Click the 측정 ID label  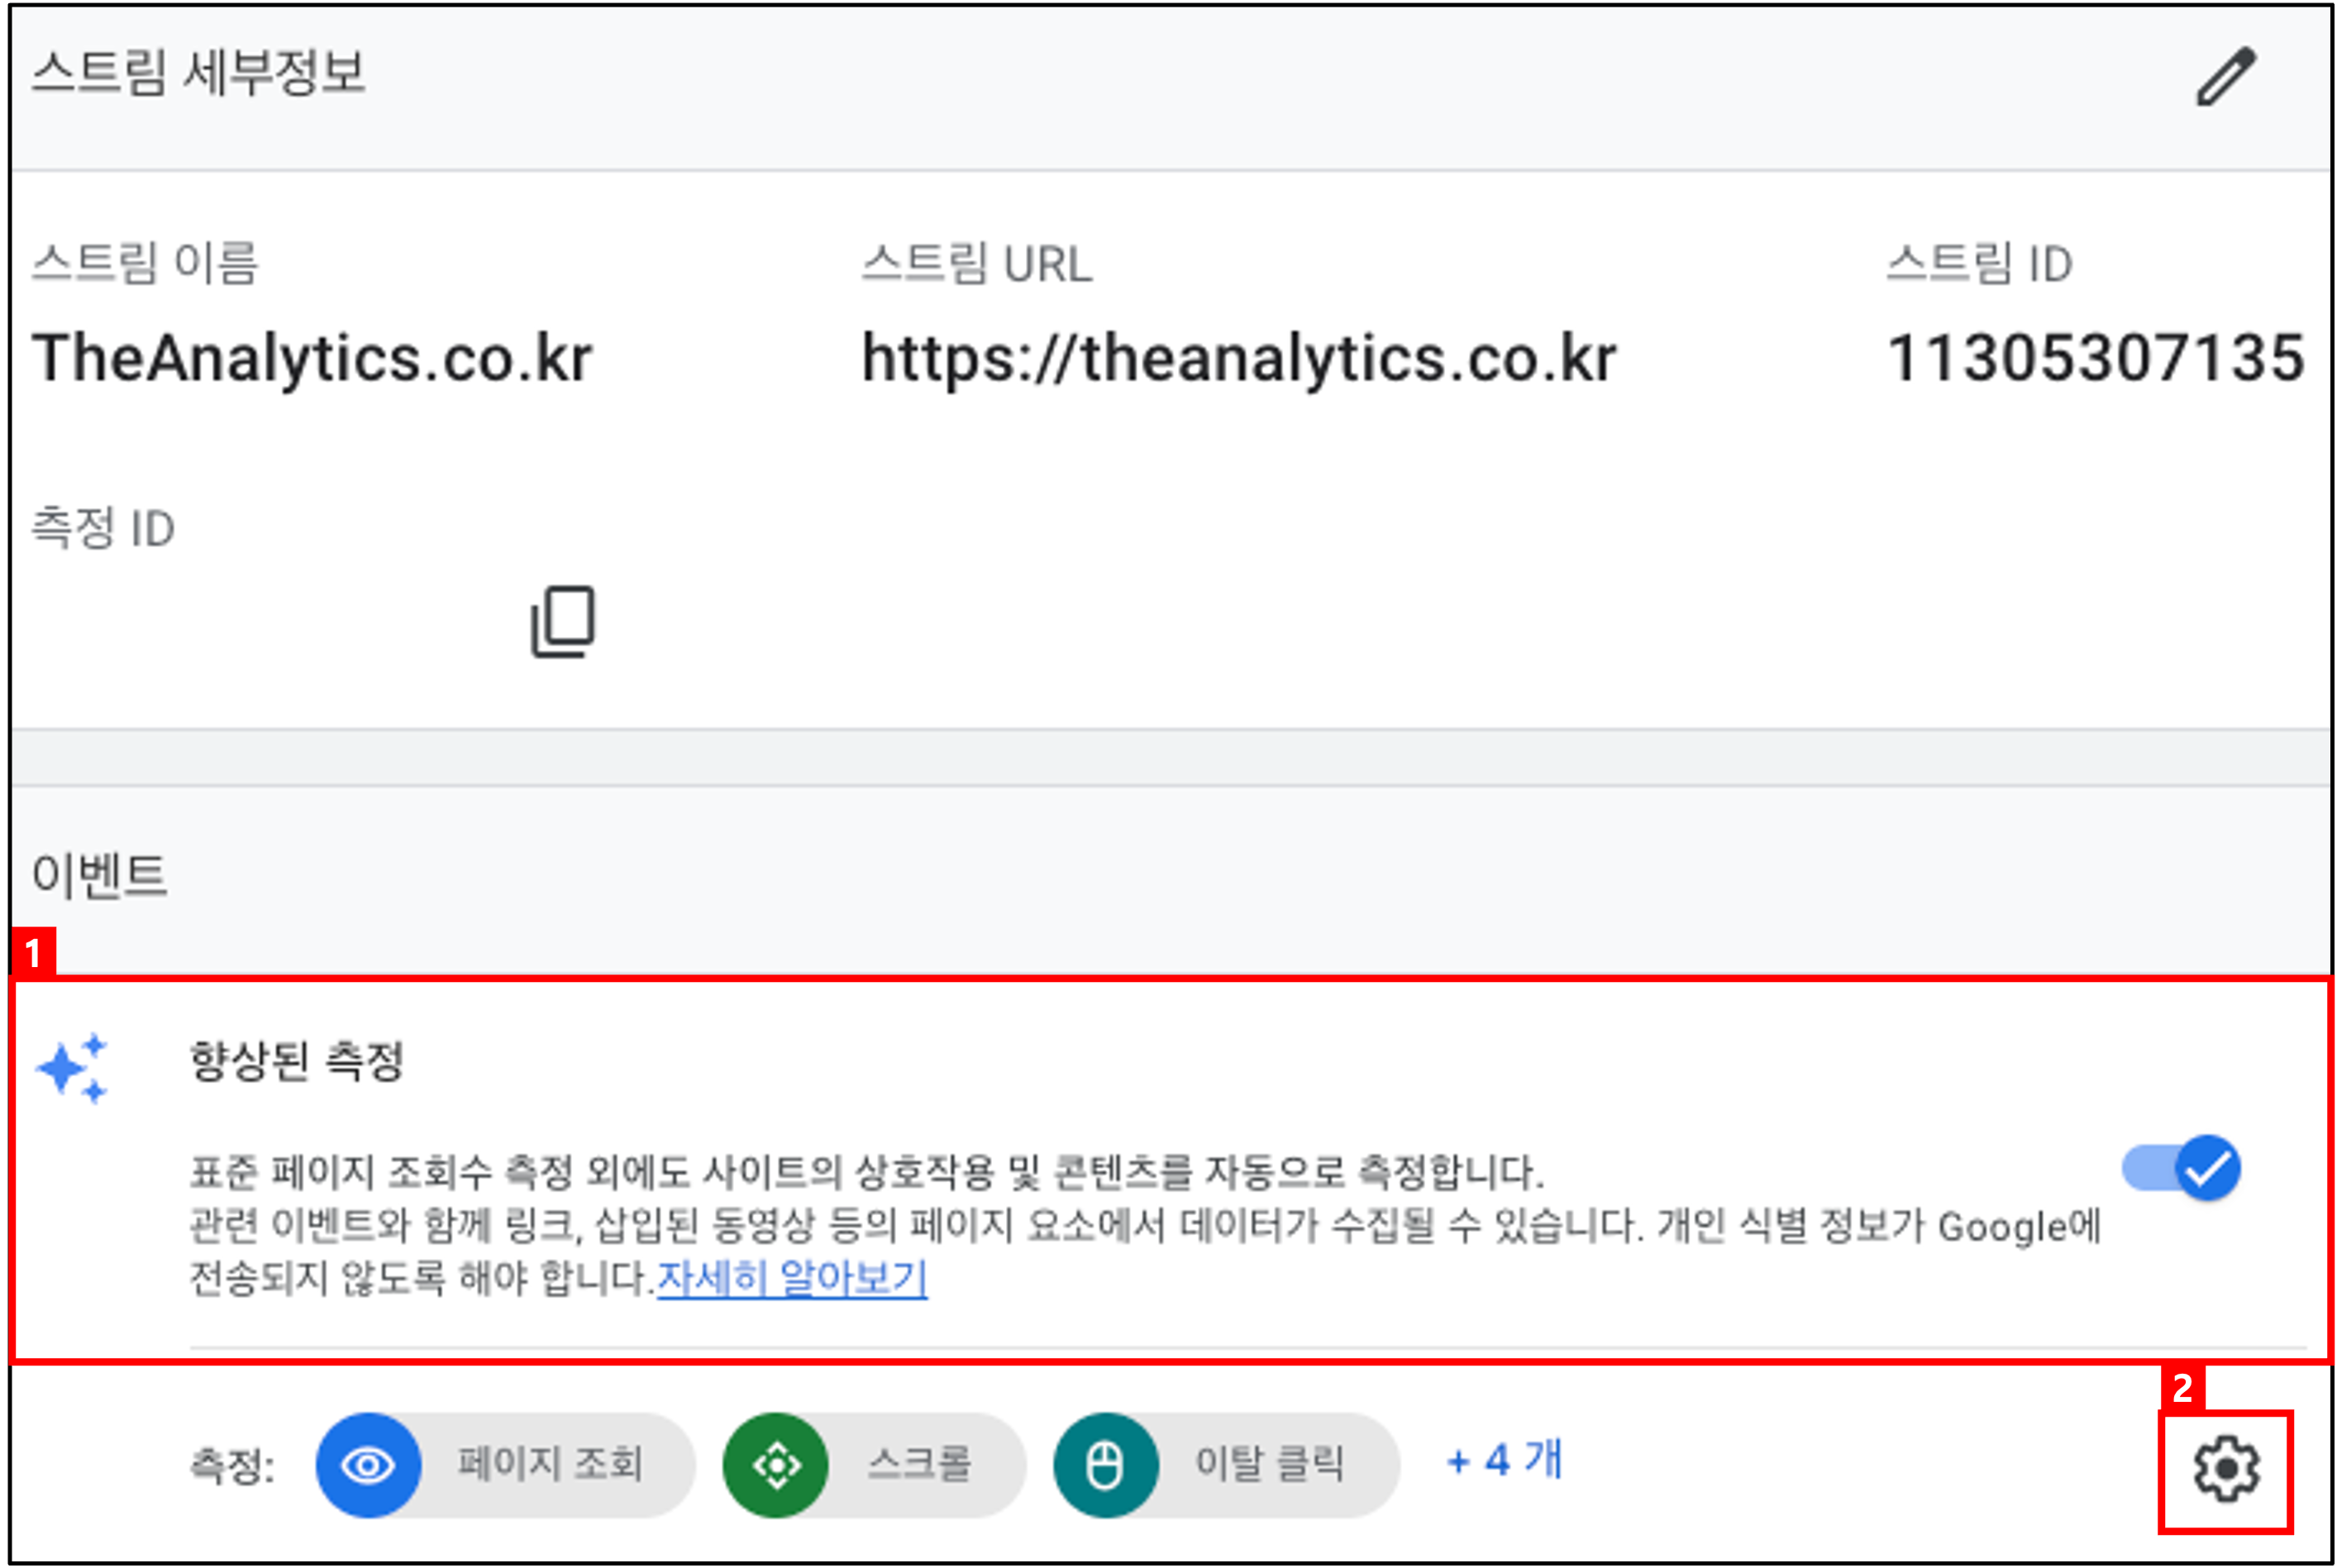click(103, 528)
